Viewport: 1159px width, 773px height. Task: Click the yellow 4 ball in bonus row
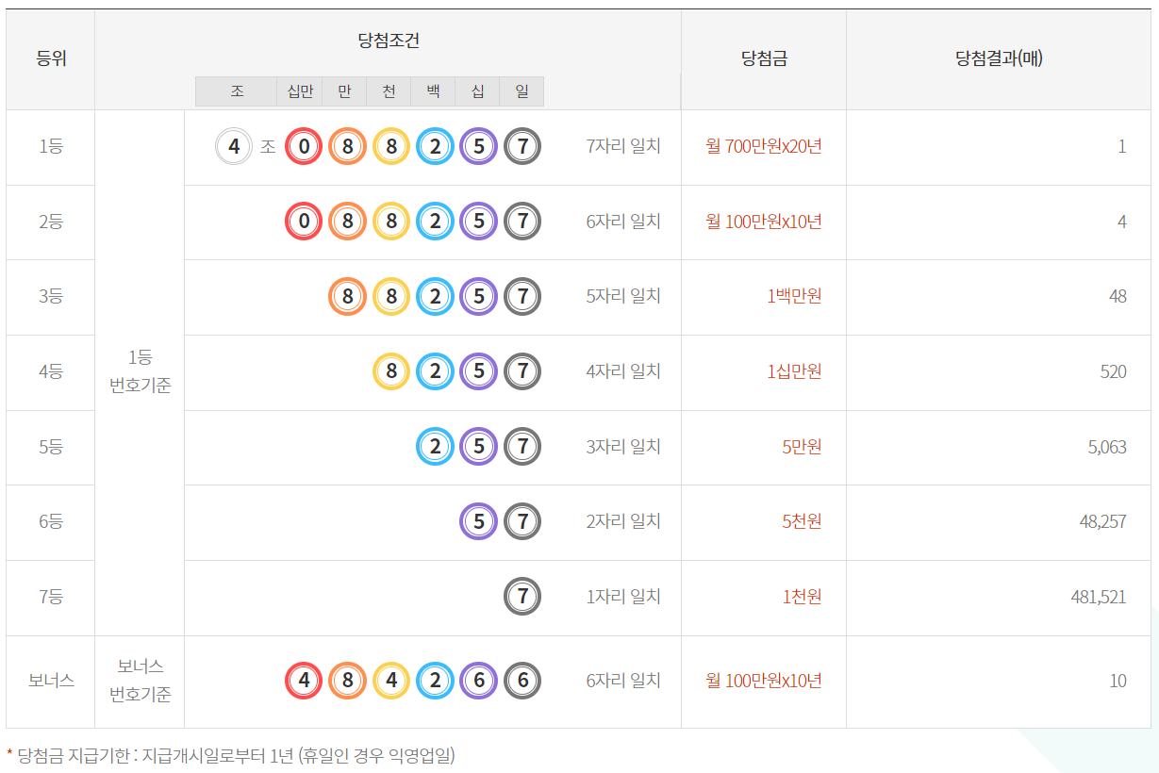(391, 681)
